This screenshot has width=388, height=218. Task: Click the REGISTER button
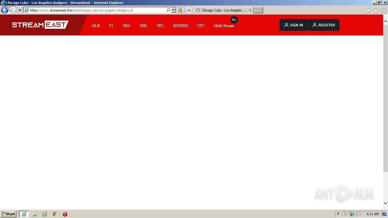(323, 25)
